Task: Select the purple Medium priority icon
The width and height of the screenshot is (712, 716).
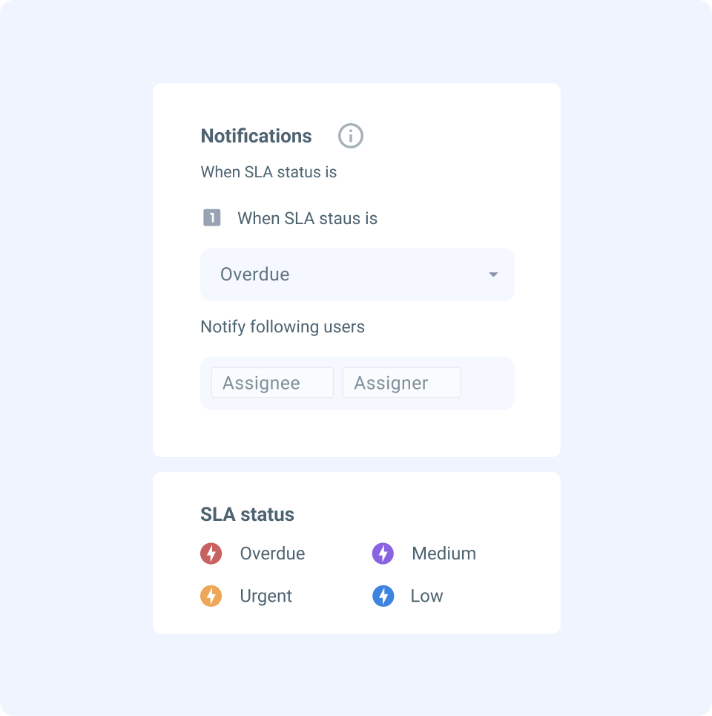Action: (x=383, y=553)
